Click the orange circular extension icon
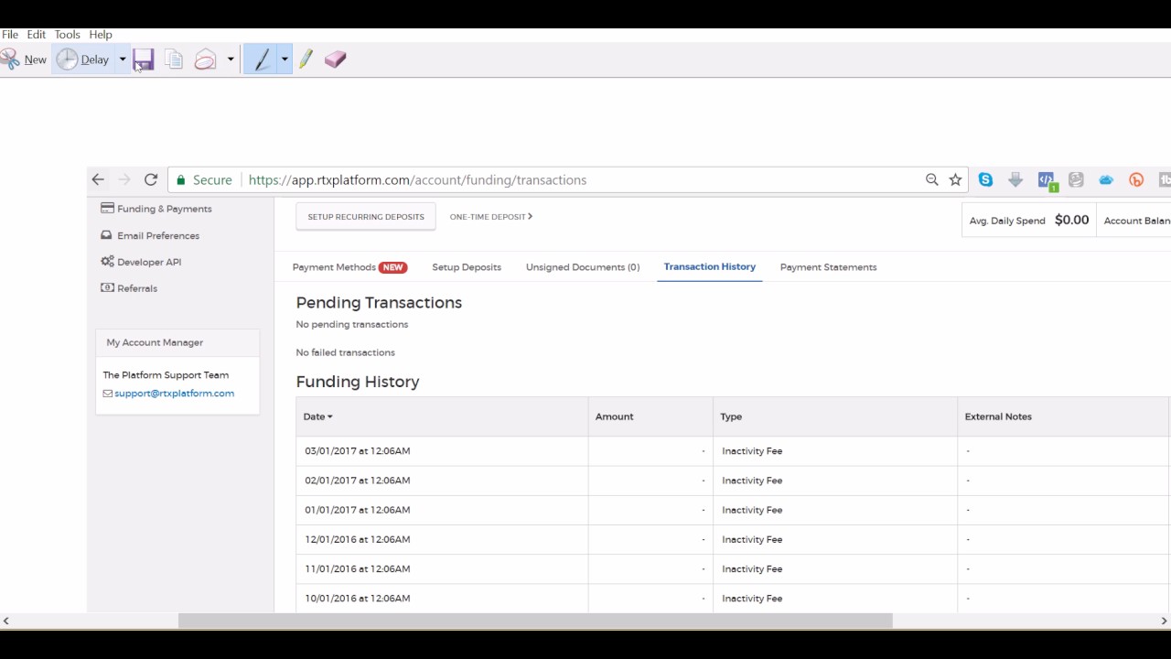1171x659 pixels. point(1136,180)
